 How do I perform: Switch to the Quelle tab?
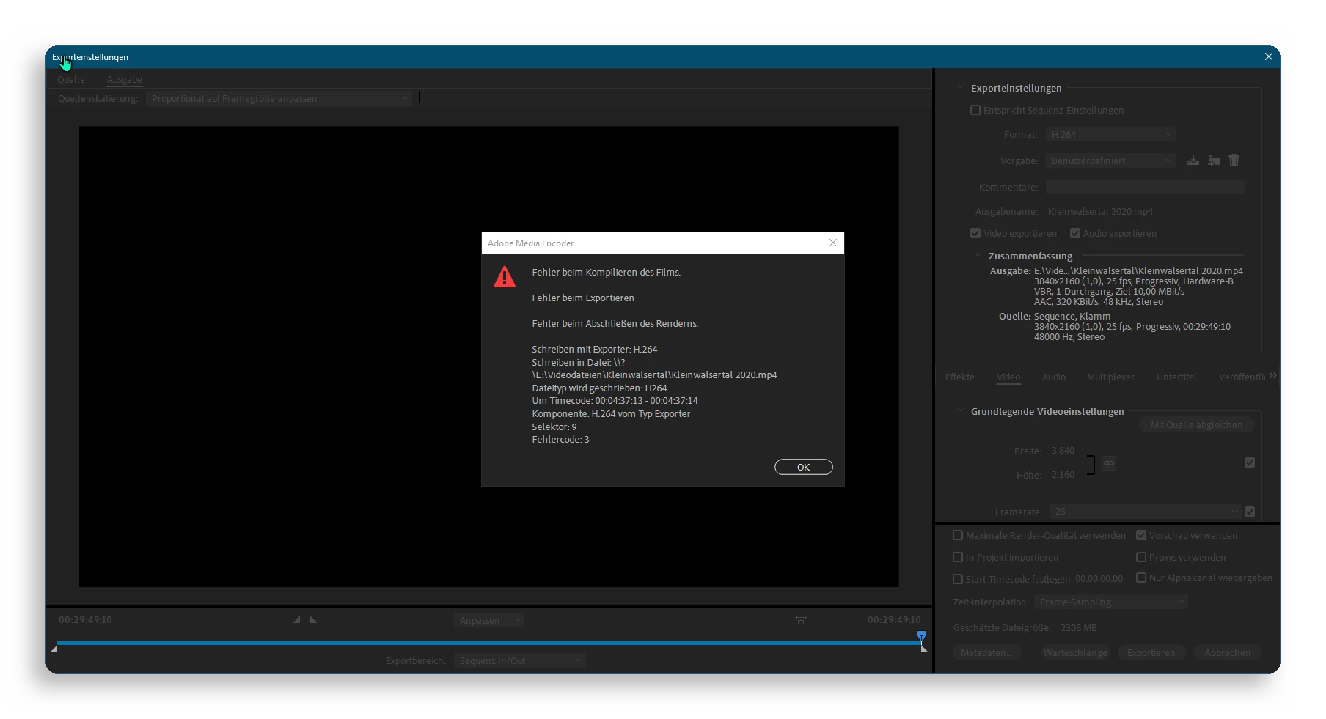click(x=71, y=79)
